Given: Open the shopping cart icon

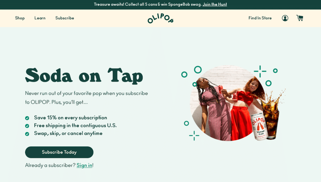Looking at the screenshot, I should (x=300, y=18).
